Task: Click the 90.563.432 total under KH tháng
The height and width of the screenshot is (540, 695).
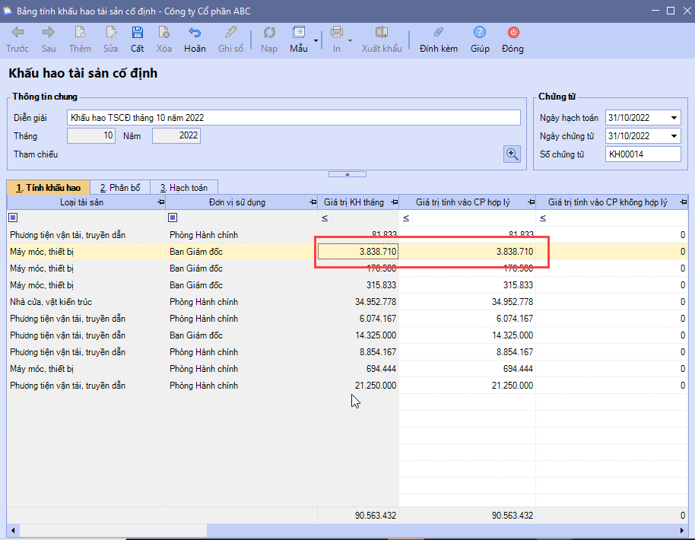Action: [x=376, y=516]
